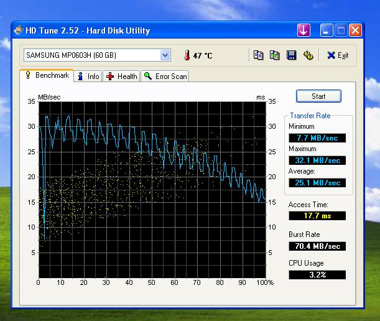The width and height of the screenshot is (380, 321).
Task: Open the options settings icon
Action: coord(308,55)
